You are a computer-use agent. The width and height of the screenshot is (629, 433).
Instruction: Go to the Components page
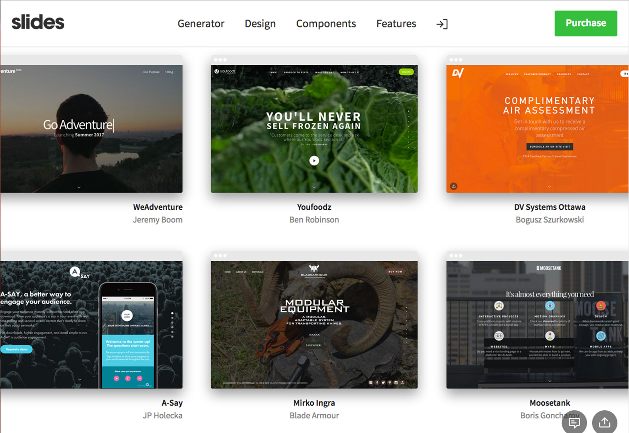click(326, 24)
